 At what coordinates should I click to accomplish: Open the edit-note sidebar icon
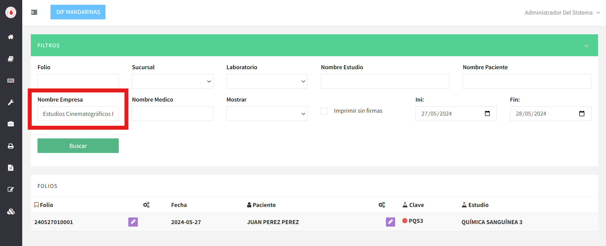[x=11, y=189]
